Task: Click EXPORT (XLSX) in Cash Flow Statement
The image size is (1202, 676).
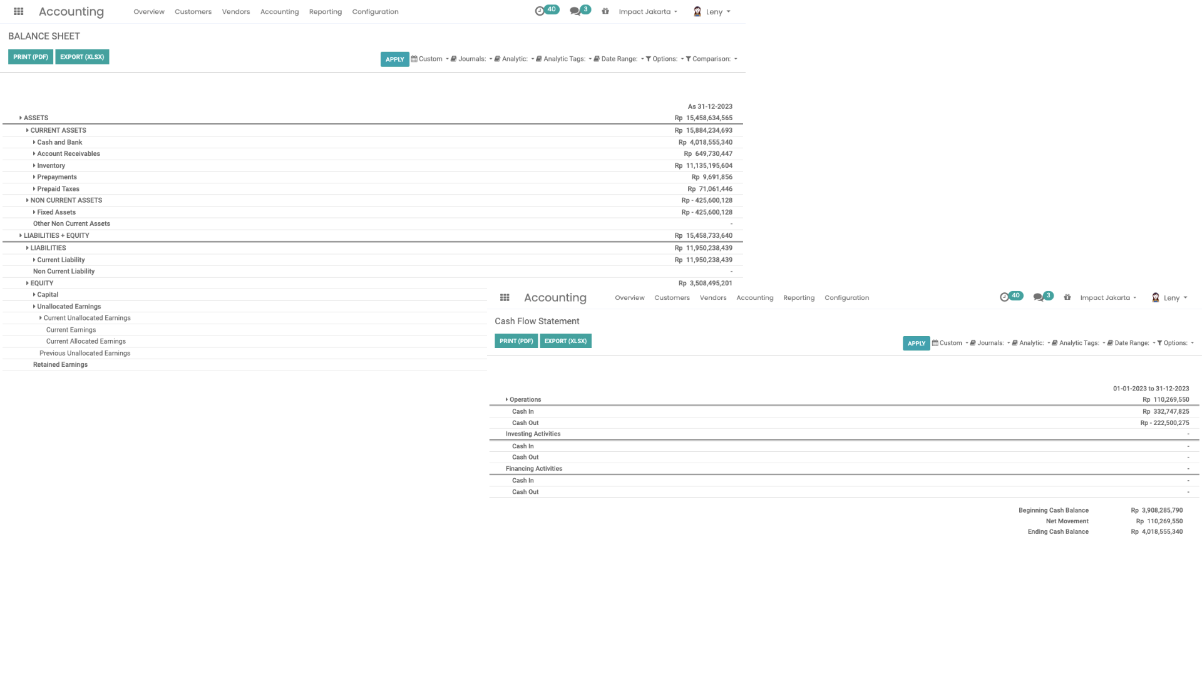Action: (565, 341)
